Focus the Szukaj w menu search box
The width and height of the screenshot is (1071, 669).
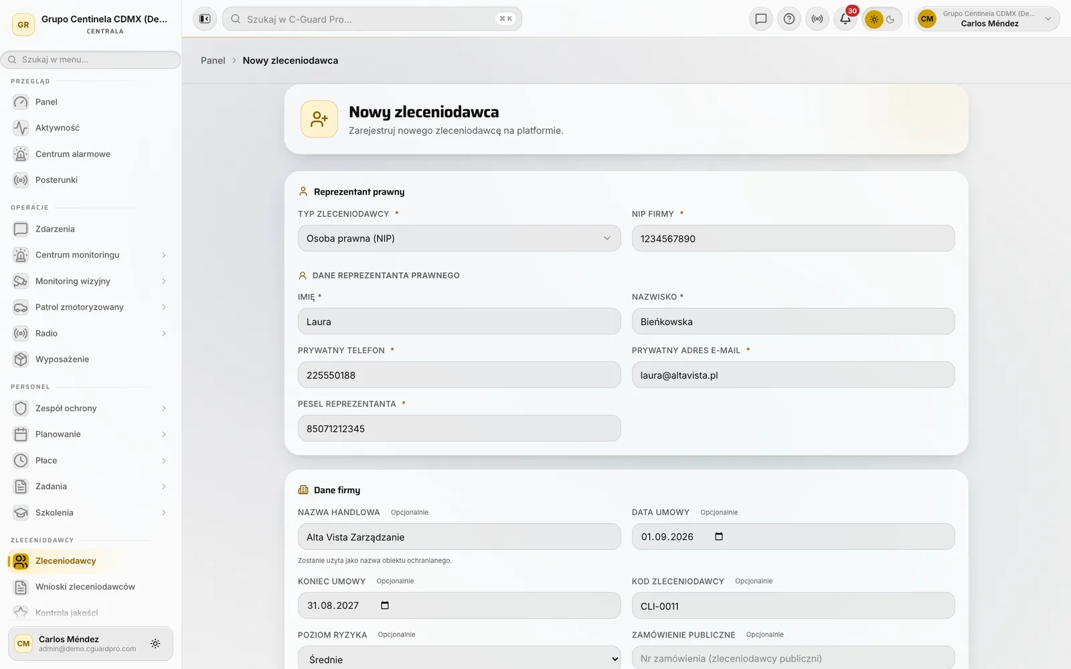coord(91,60)
